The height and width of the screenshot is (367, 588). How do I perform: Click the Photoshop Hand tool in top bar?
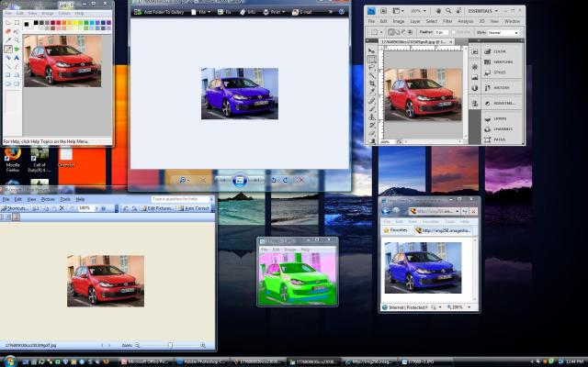tap(438, 11)
